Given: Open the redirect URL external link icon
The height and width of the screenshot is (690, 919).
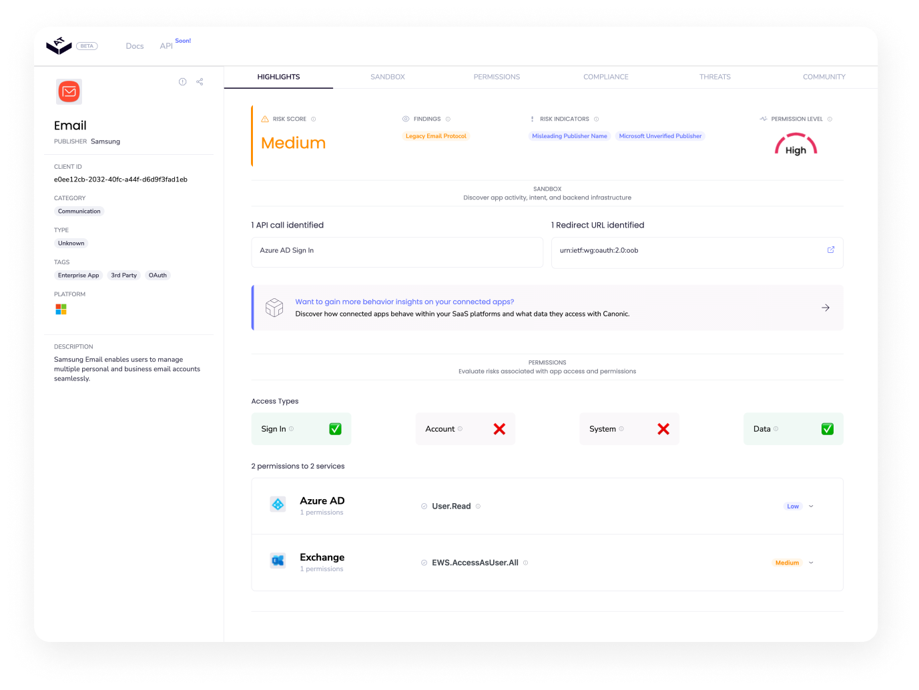Looking at the screenshot, I should point(831,250).
